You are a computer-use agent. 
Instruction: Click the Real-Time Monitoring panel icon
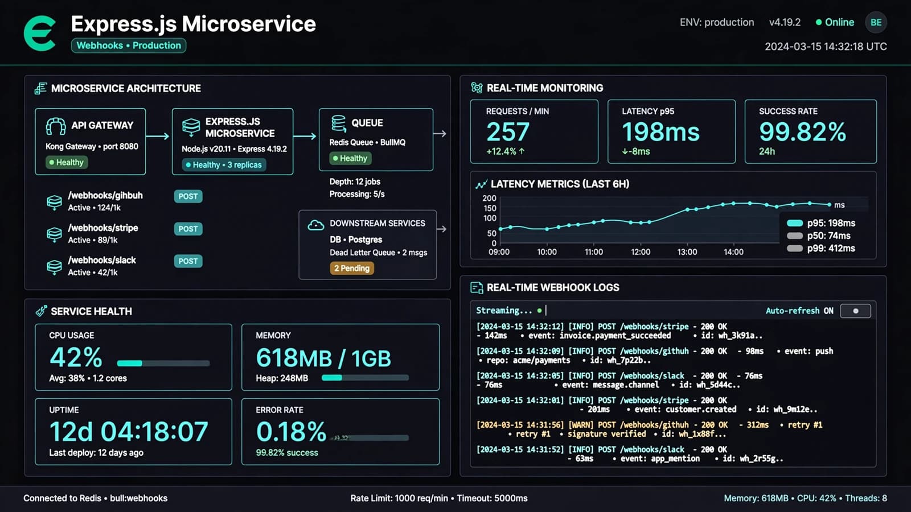477,88
